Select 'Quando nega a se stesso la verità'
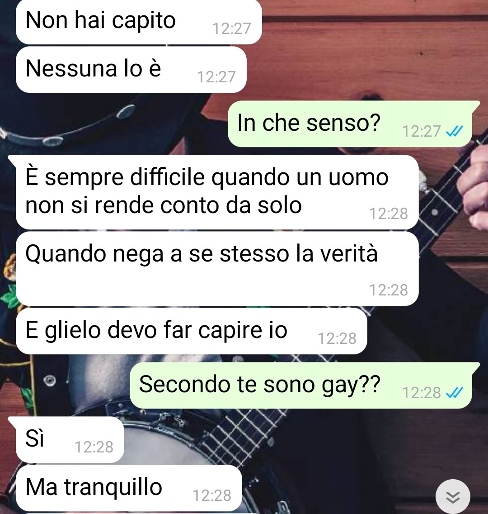The width and height of the screenshot is (488, 514). pyautogui.click(x=217, y=269)
